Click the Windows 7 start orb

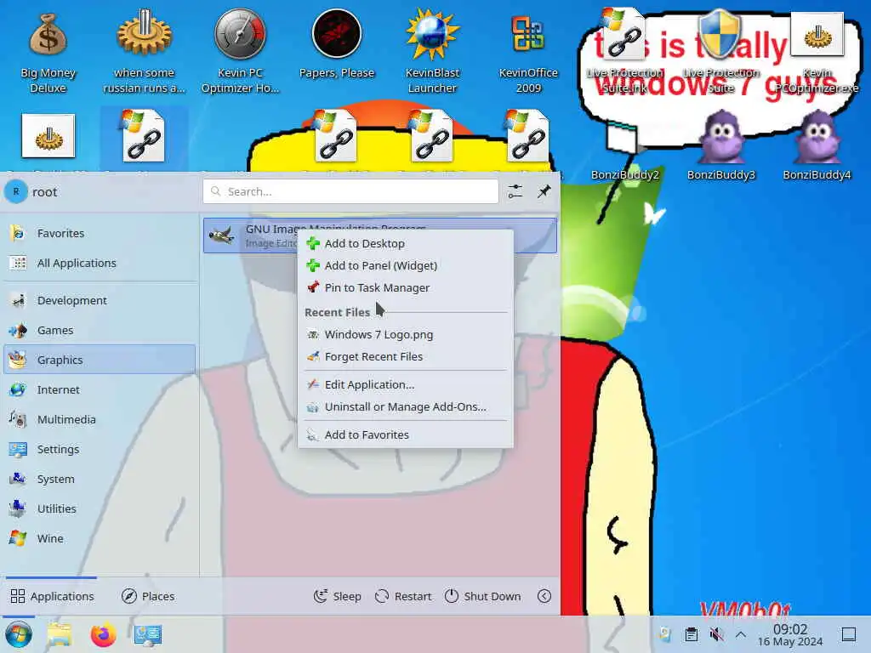[x=19, y=634]
